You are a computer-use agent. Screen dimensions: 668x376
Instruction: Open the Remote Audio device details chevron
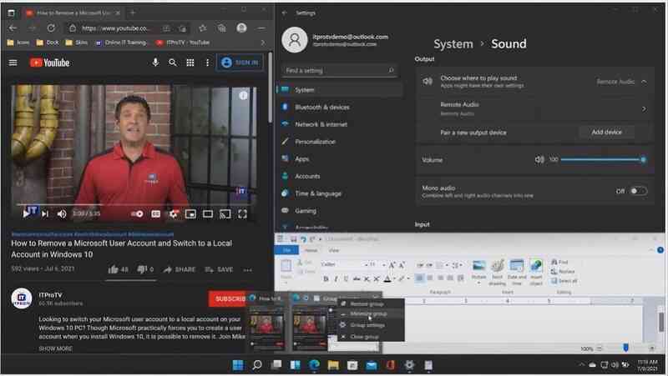pos(644,109)
